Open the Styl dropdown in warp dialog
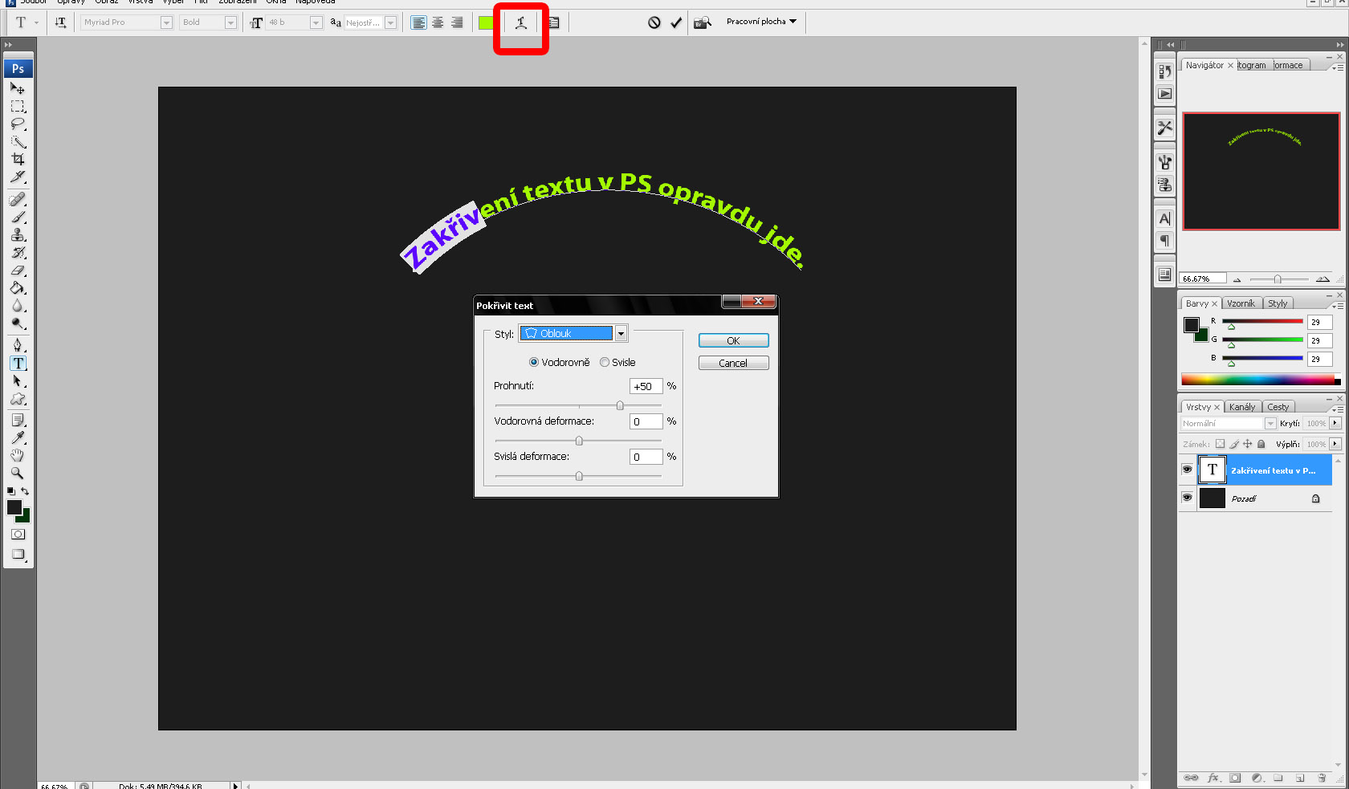The width and height of the screenshot is (1349, 789). tap(621, 334)
